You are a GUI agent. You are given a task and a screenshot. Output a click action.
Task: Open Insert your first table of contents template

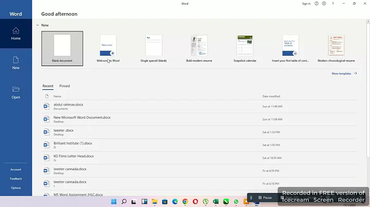tap(290, 49)
